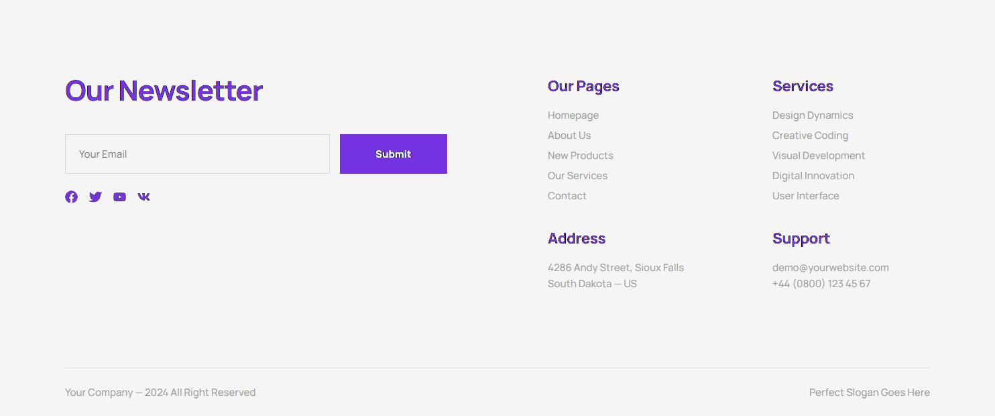Click the Our Pages section heading
Viewport: 995px width, 416px height.
tap(583, 86)
